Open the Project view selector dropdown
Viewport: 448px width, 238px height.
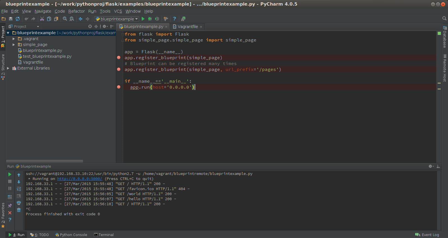(x=24, y=26)
